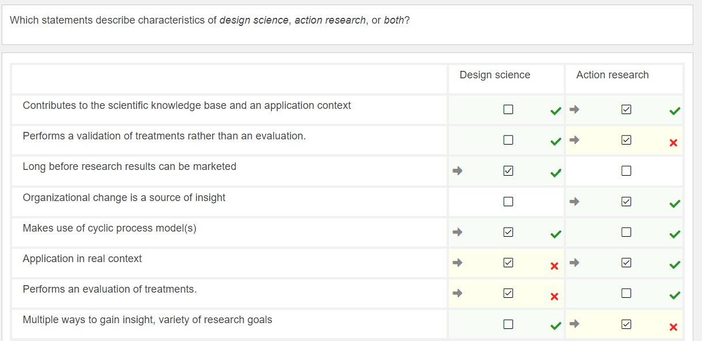Click gray arrow before Action research "Organizational change" checkbox
702x341 pixels.
pyautogui.click(x=575, y=202)
